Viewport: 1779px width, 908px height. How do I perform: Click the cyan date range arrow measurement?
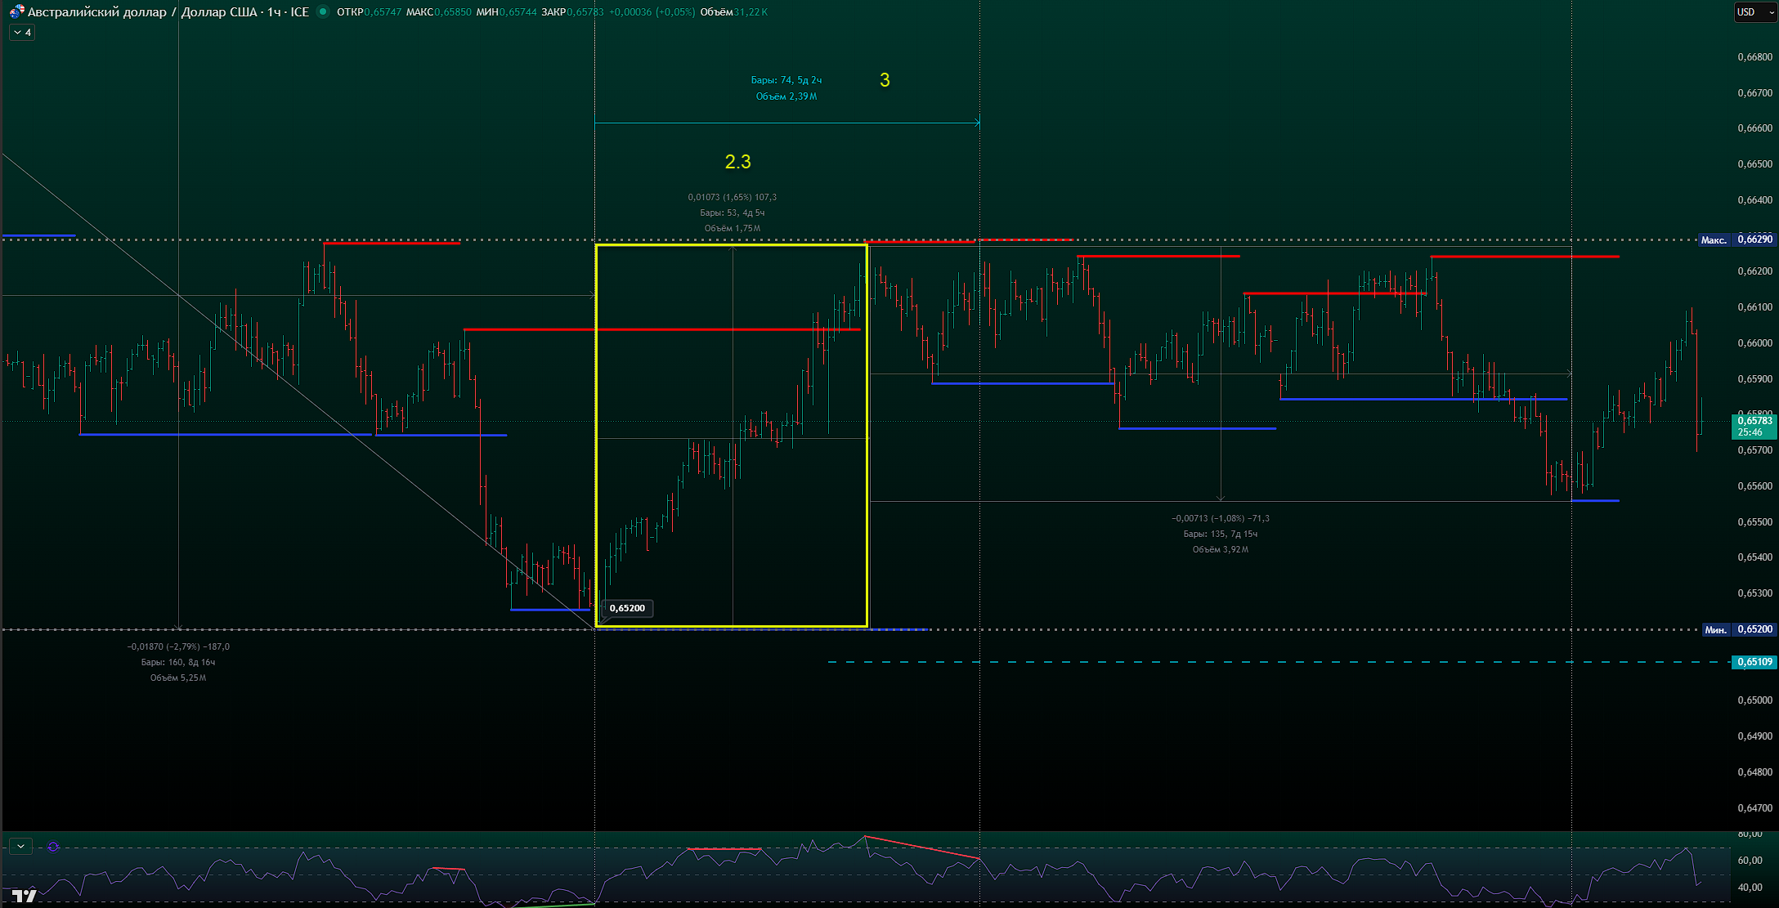point(785,123)
